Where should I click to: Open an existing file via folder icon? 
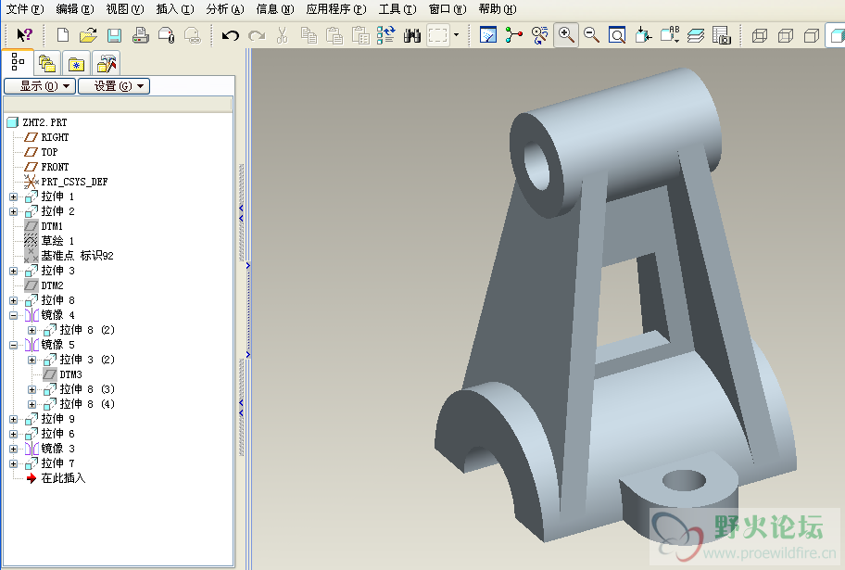[88, 35]
